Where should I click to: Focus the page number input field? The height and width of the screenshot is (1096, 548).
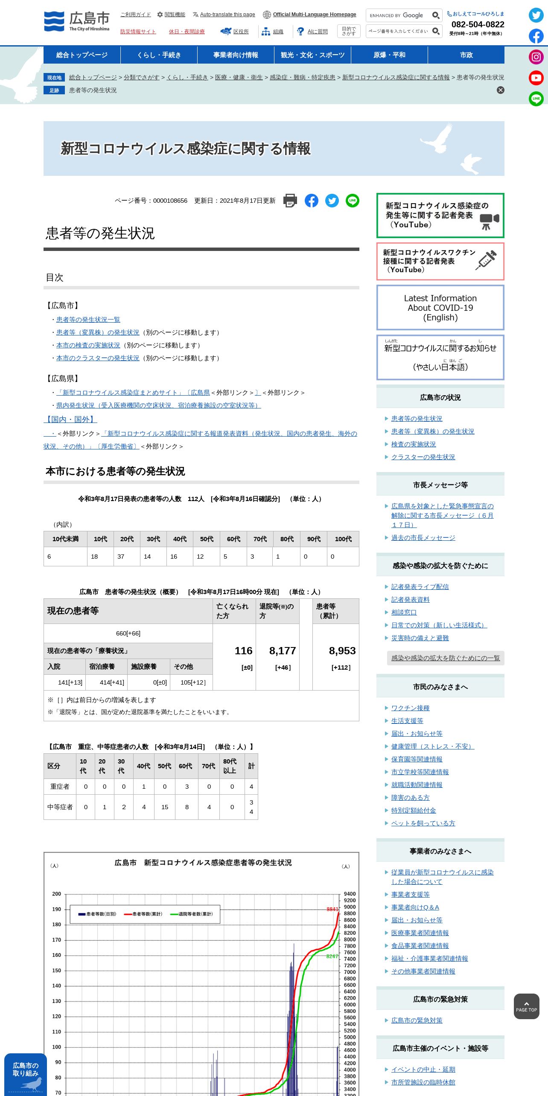pyautogui.click(x=398, y=31)
